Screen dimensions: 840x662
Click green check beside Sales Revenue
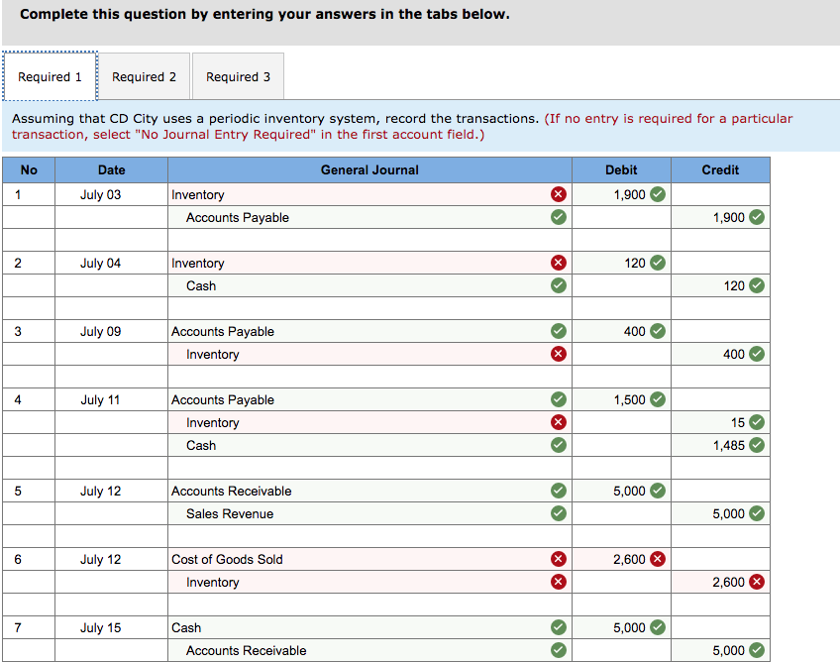tap(559, 513)
